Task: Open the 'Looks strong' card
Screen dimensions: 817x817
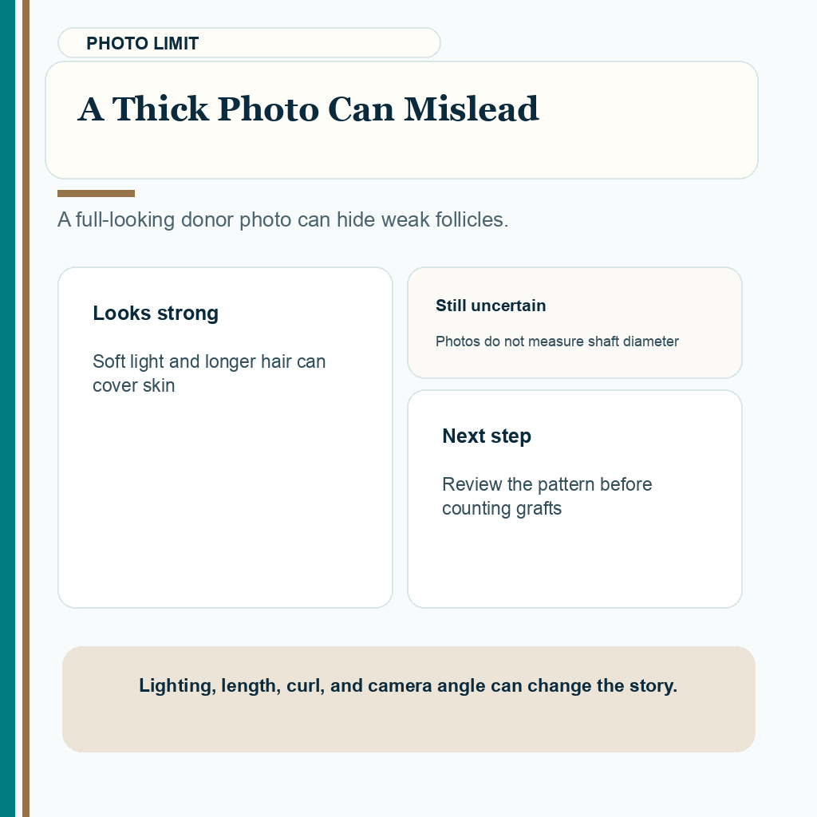Action: (x=225, y=438)
